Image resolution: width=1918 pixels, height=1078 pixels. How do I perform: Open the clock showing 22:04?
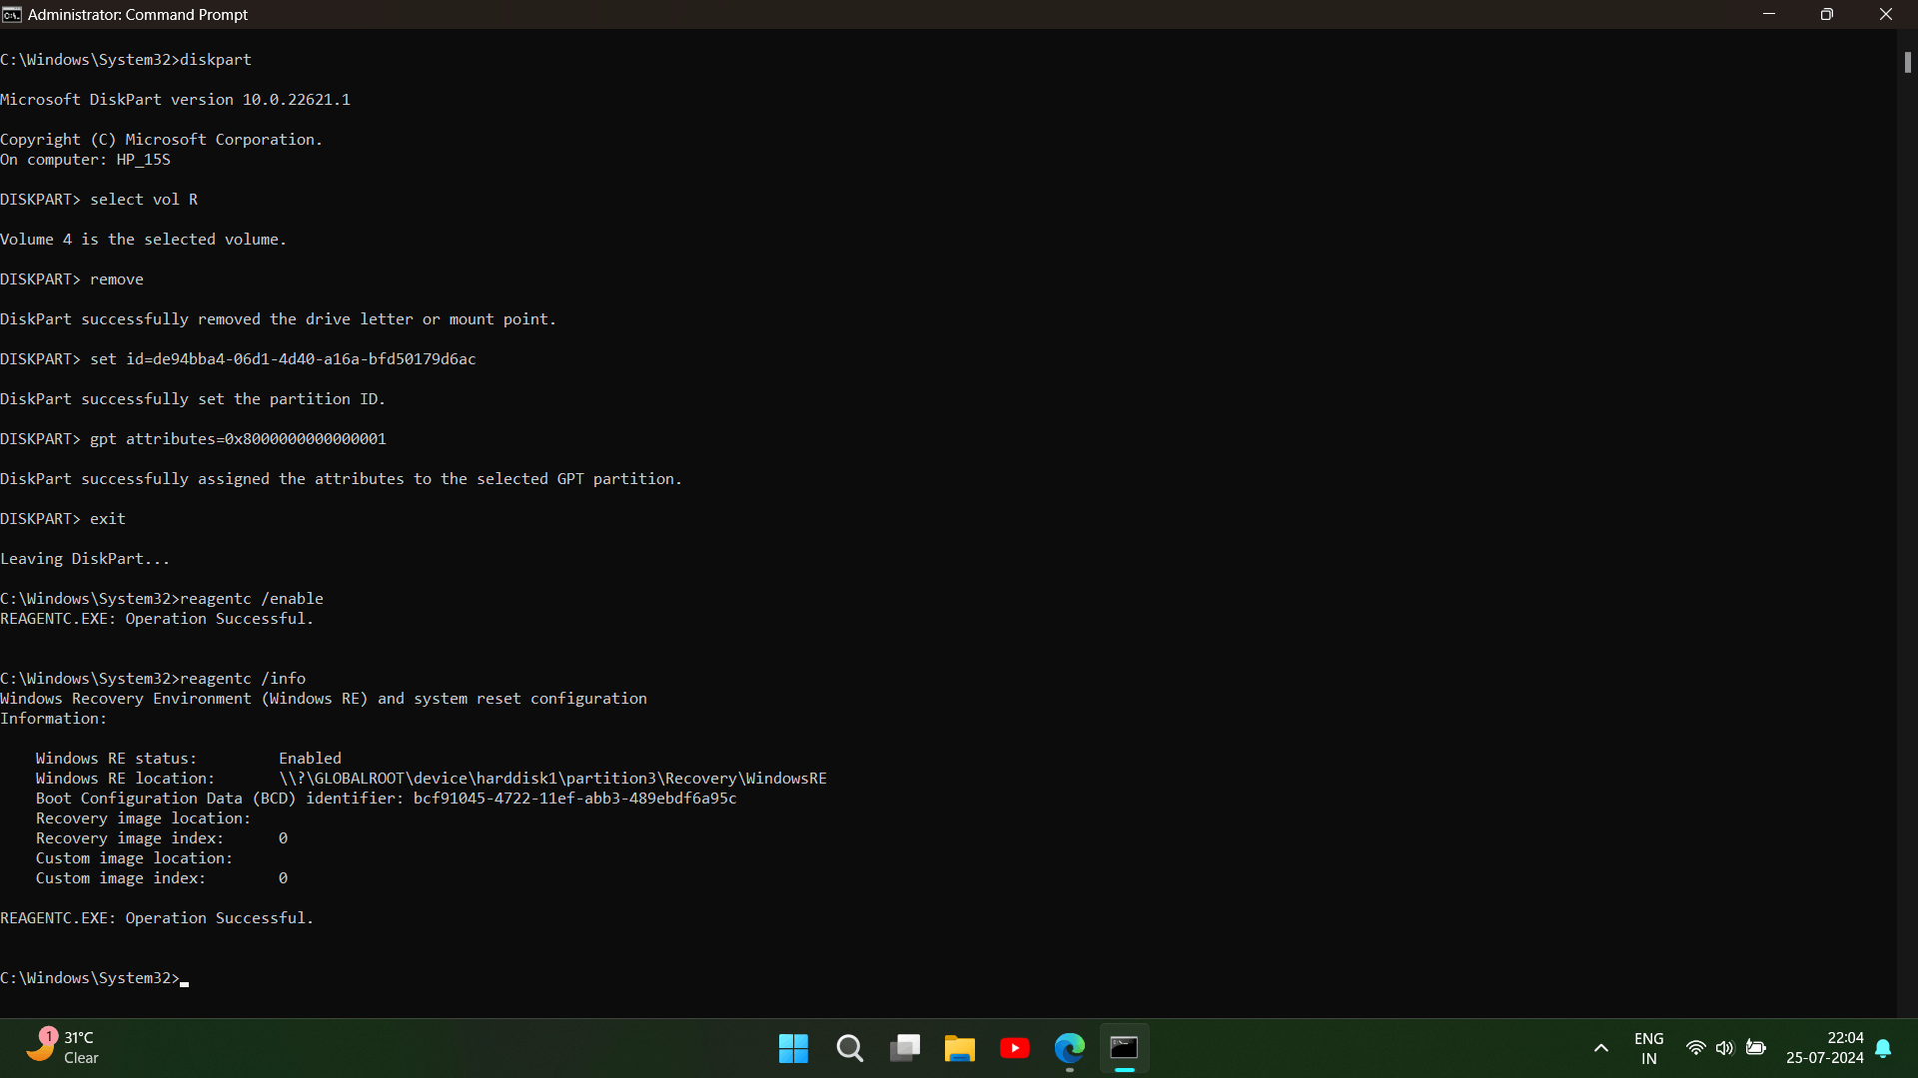pyautogui.click(x=1825, y=1048)
